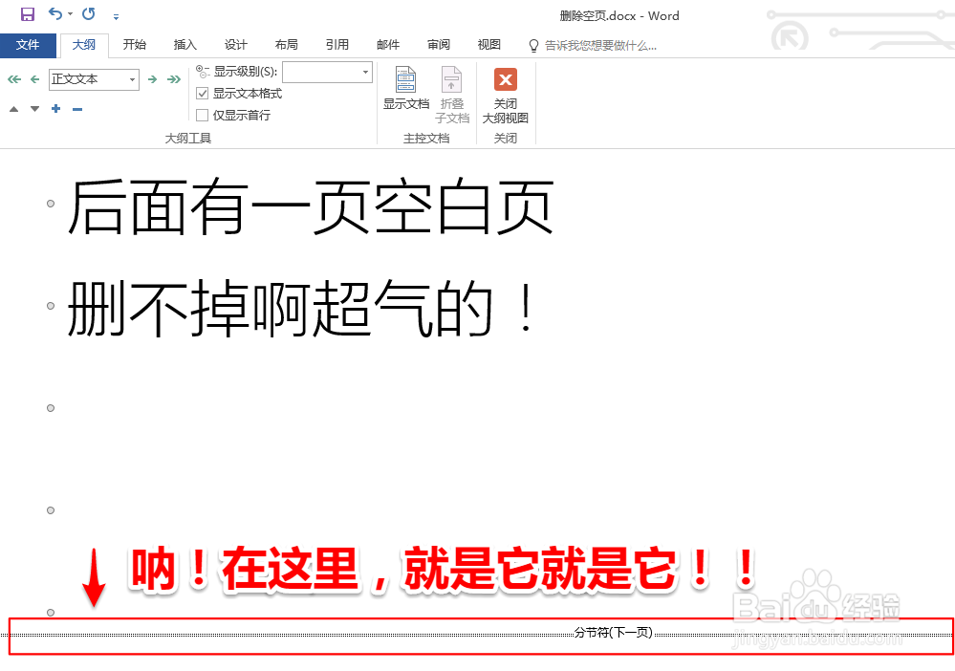The height and width of the screenshot is (671, 955).
Task: Switch to the 视图 ribbon tab
Action: (x=488, y=44)
